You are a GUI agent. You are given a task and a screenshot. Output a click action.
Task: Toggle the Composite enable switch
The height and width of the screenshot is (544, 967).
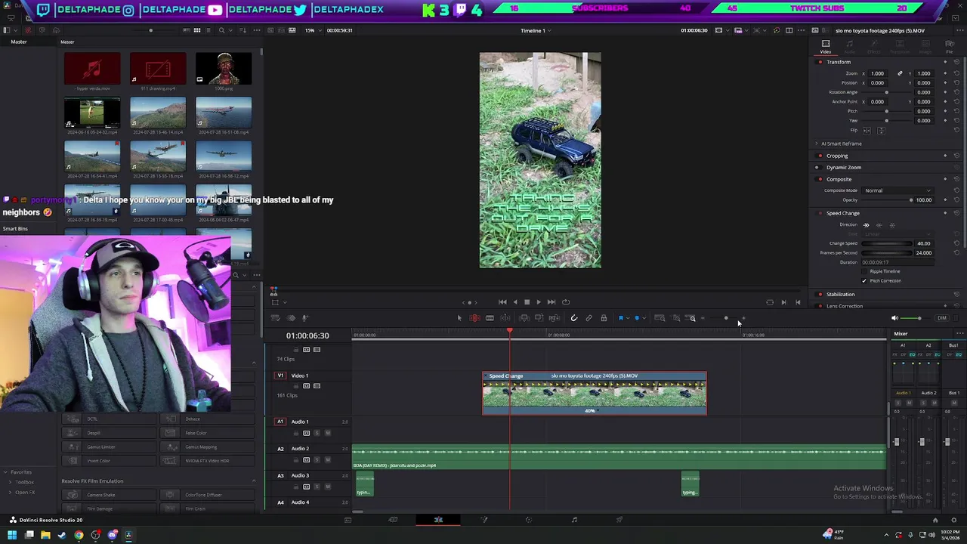coord(820,179)
